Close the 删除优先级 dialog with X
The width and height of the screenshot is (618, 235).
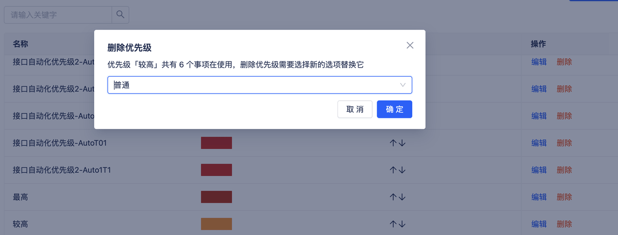[x=410, y=45]
